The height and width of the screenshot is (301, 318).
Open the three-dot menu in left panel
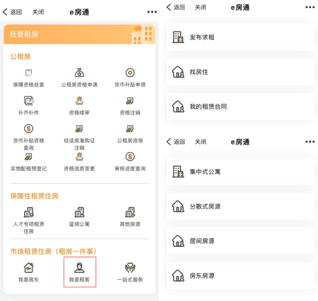152,12
